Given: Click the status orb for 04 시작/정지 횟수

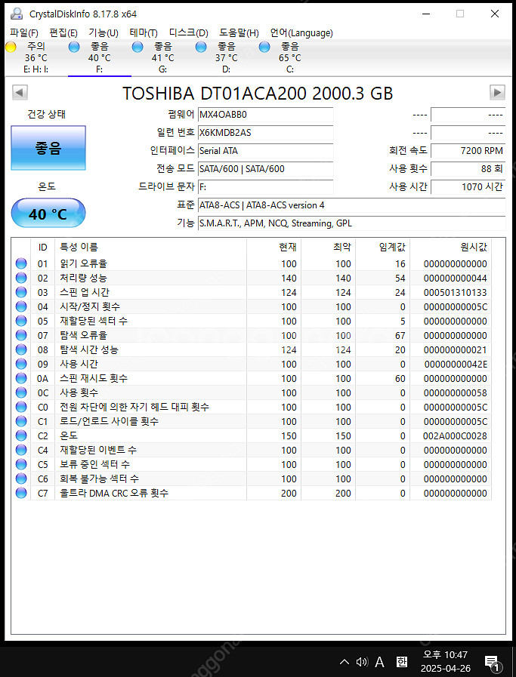Looking at the screenshot, I should coord(20,306).
